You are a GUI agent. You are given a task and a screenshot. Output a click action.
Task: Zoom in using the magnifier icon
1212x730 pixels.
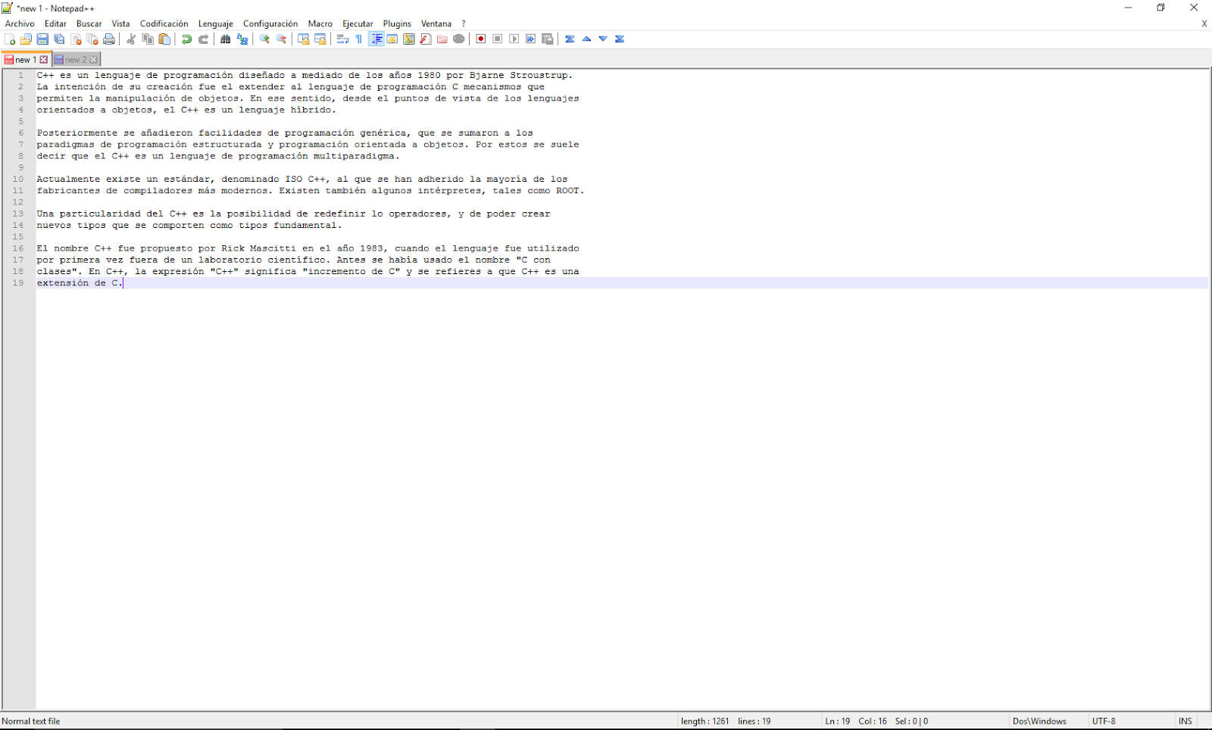[264, 39]
